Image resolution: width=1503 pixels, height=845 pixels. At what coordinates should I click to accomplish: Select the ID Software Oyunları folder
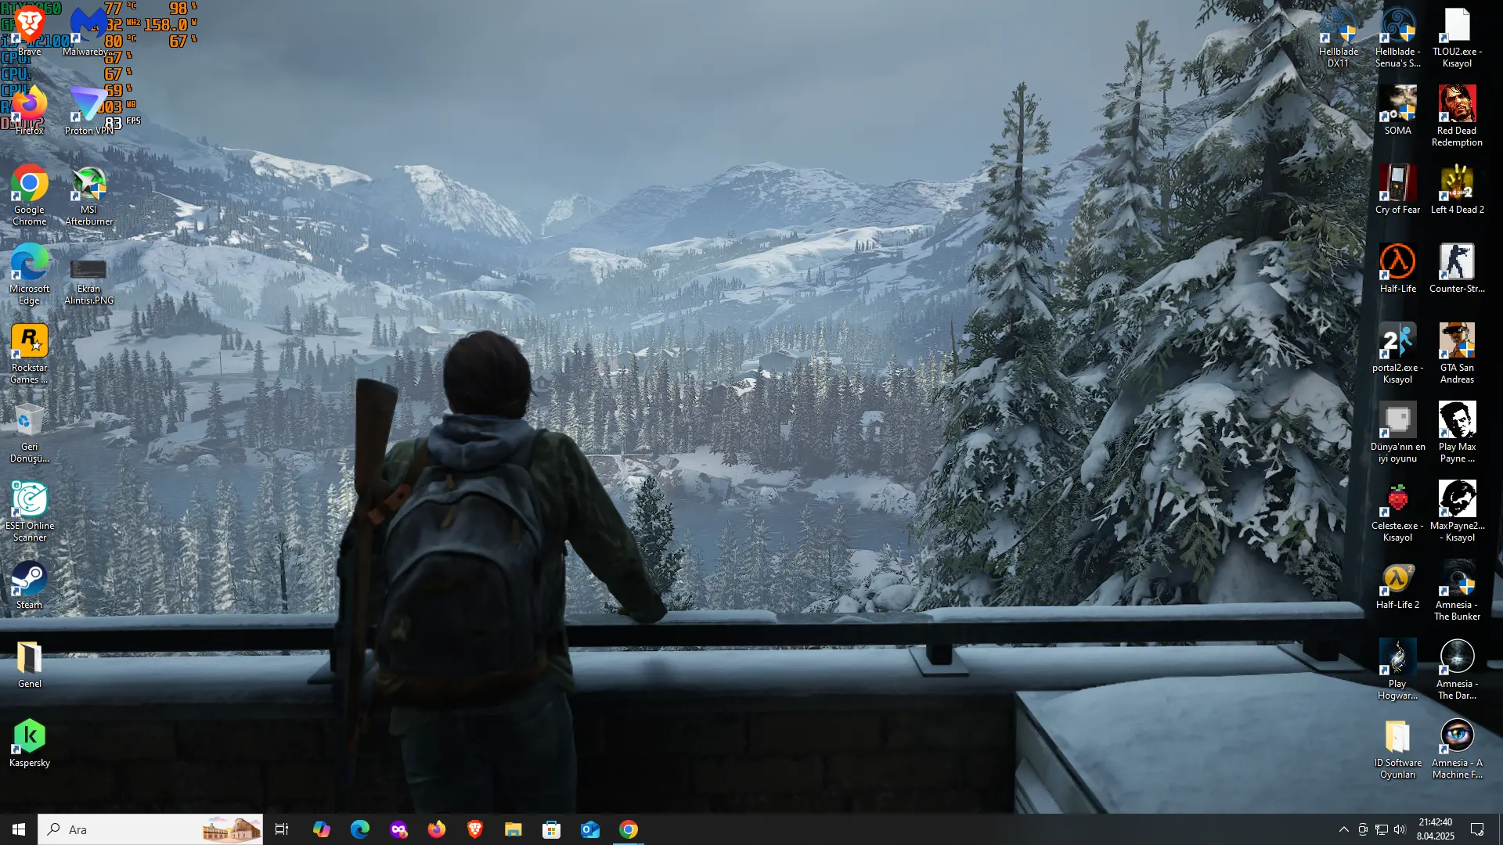click(x=1397, y=748)
